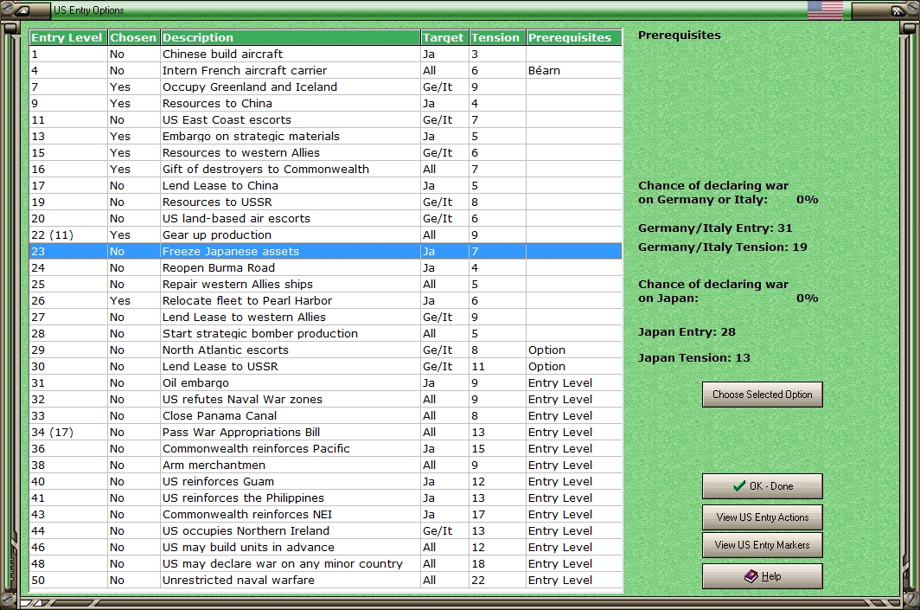Select Occupy Greenland and Iceland row

coord(326,87)
